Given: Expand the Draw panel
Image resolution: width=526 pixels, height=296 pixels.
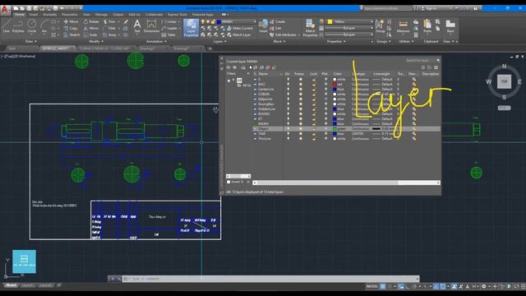Looking at the screenshot, I should click(31, 41).
